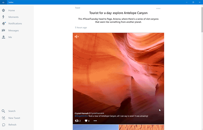Click the Moments lightning bolt icon
Image resolution: width=203 pixels, height=130 pixels.
tap(3, 17)
